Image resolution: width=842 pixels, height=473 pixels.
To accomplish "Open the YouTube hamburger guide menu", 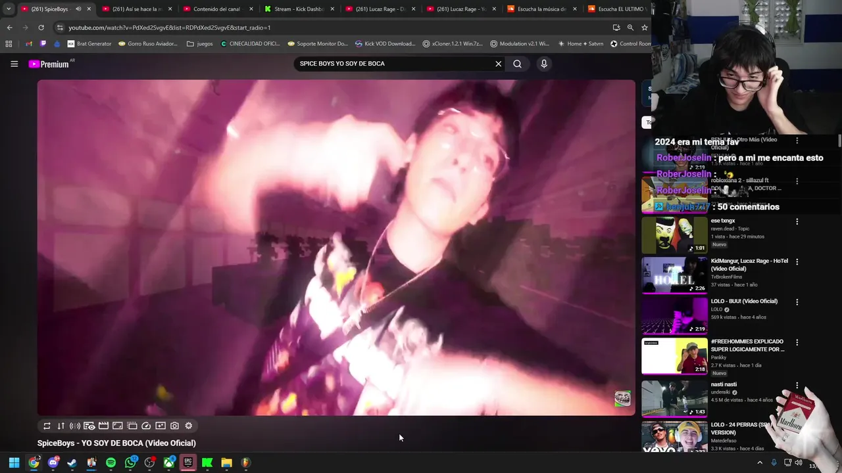I will coord(14,64).
